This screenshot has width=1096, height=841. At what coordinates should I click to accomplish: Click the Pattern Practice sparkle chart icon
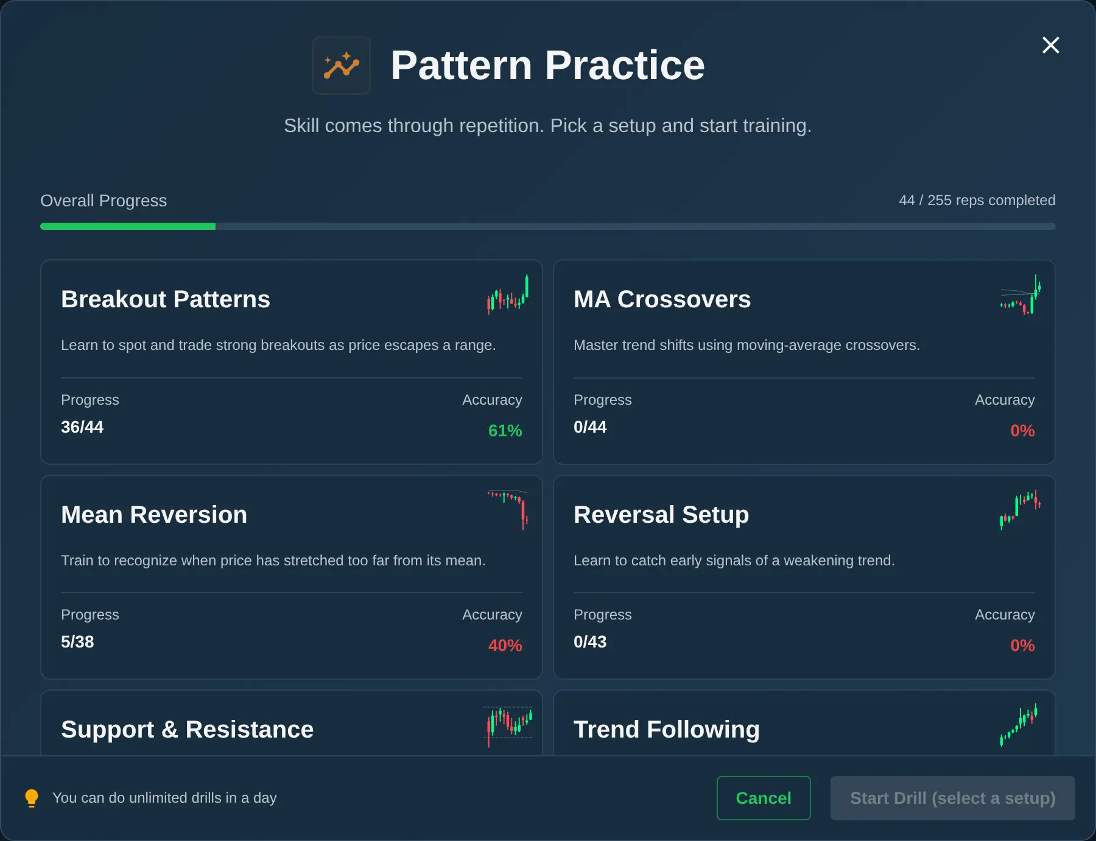tap(342, 66)
